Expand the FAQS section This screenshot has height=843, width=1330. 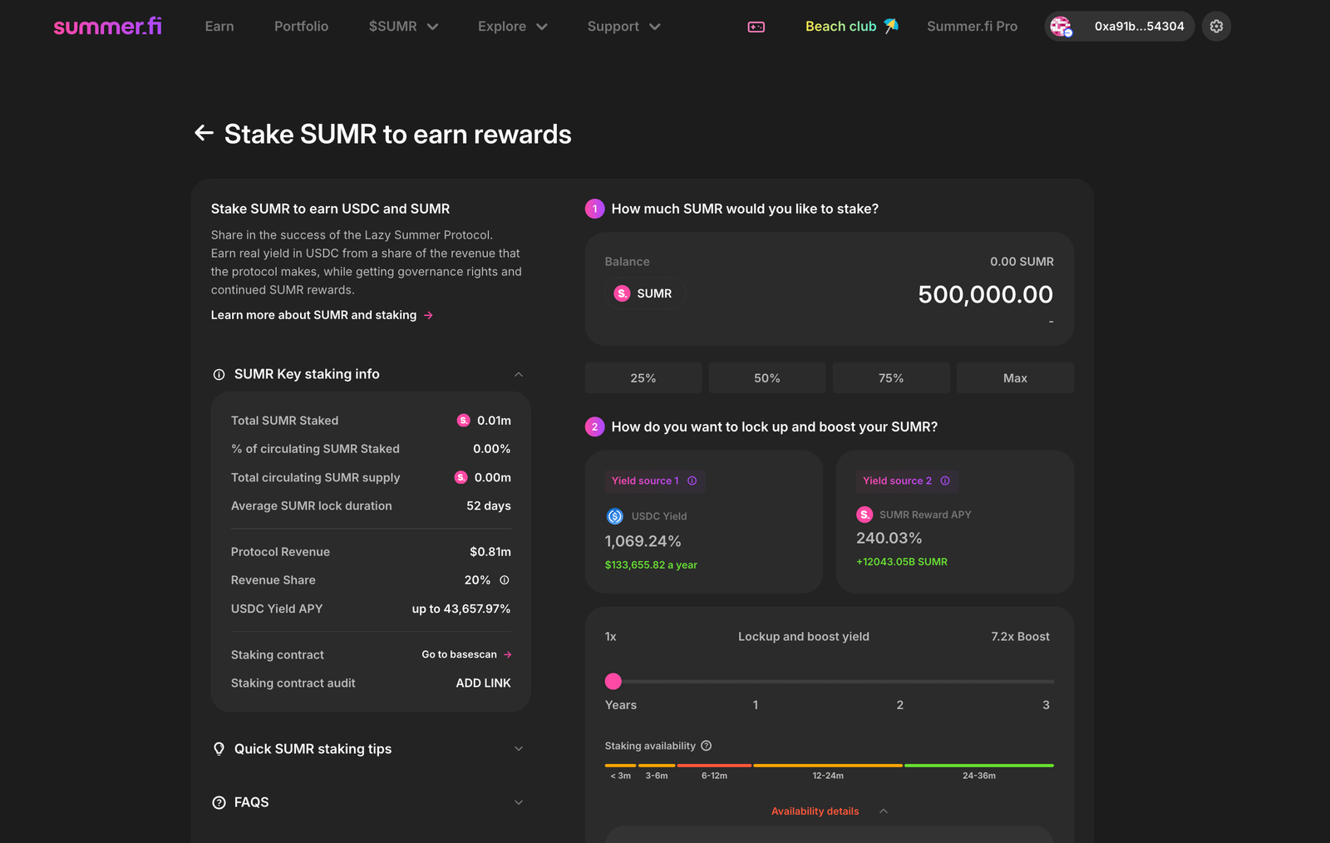[x=519, y=802]
